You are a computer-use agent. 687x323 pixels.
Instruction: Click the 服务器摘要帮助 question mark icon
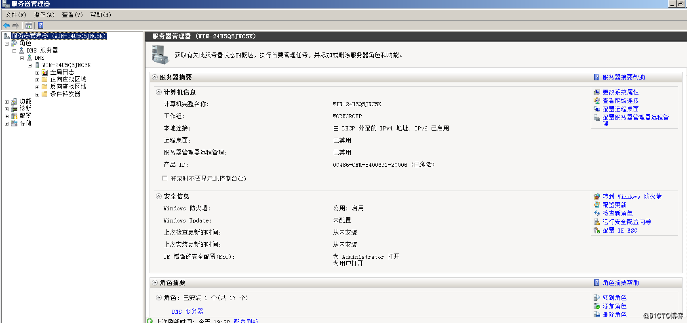596,77
